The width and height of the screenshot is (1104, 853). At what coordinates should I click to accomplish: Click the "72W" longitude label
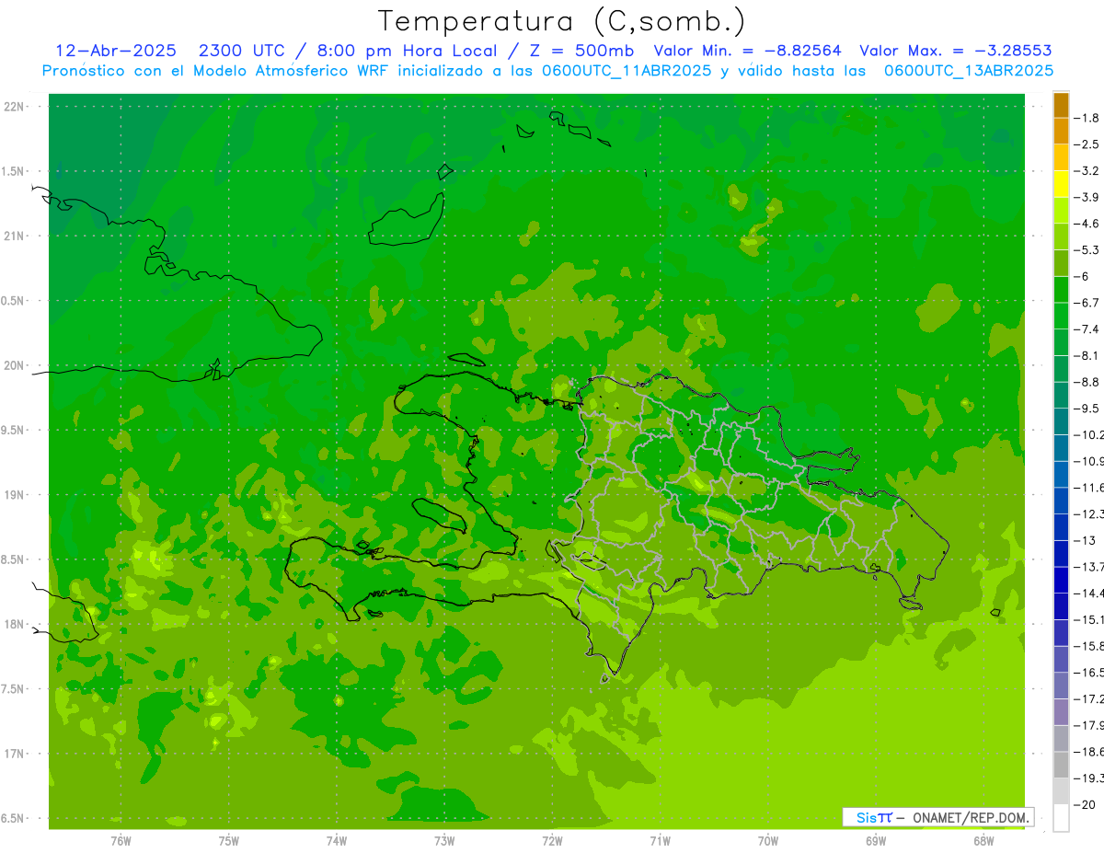tap(552, 840)
